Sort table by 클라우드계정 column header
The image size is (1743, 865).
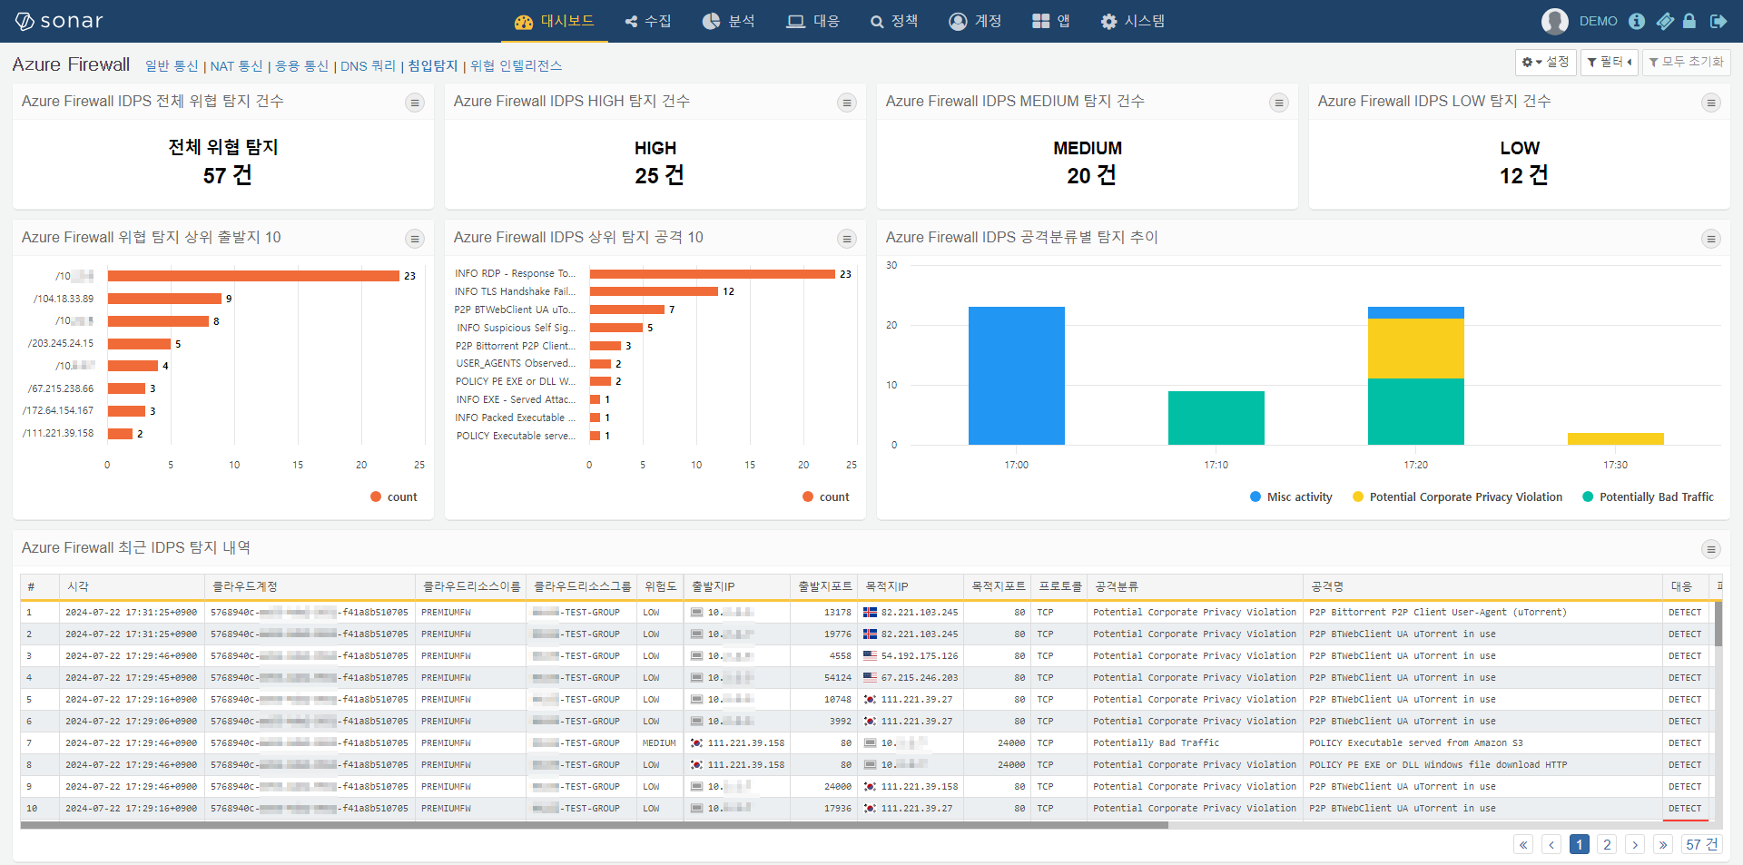310,586
